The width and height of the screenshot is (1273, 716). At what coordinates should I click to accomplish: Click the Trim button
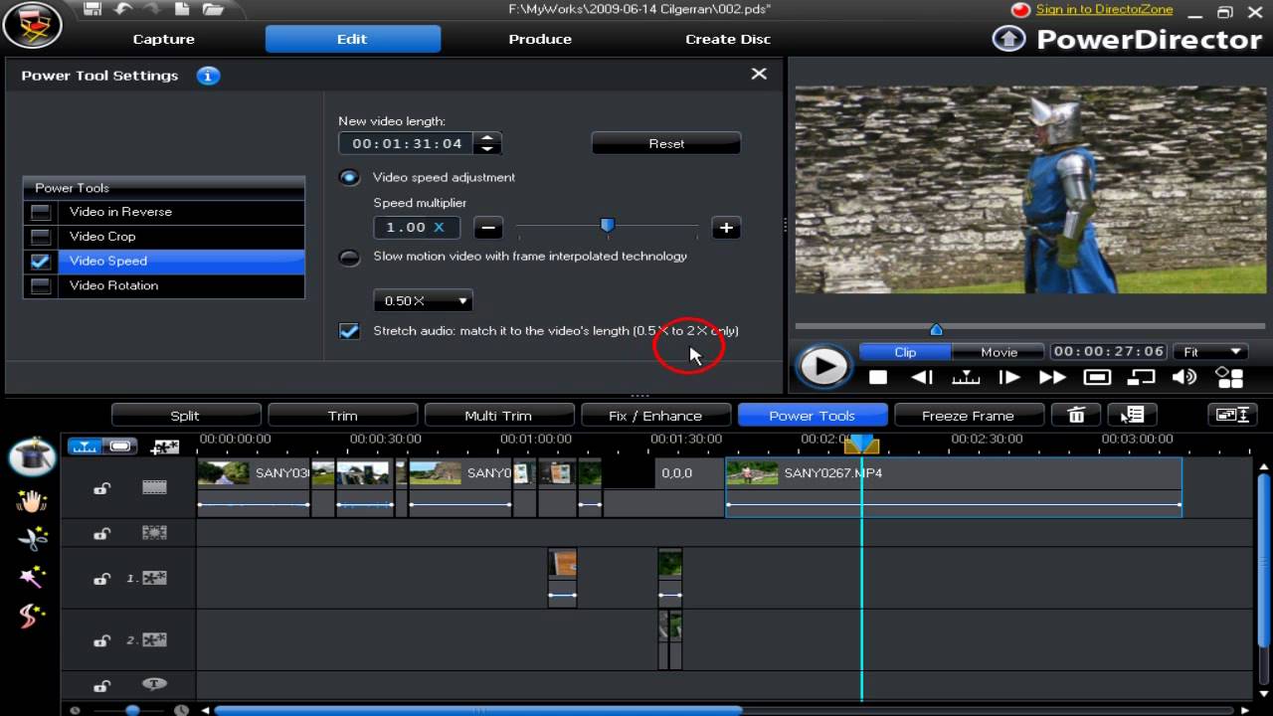point(342,416)
